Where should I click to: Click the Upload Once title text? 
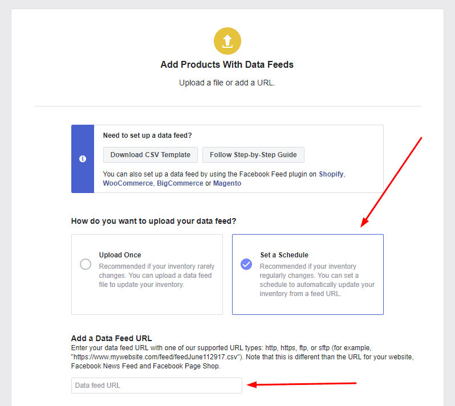(x=120, y=255)
